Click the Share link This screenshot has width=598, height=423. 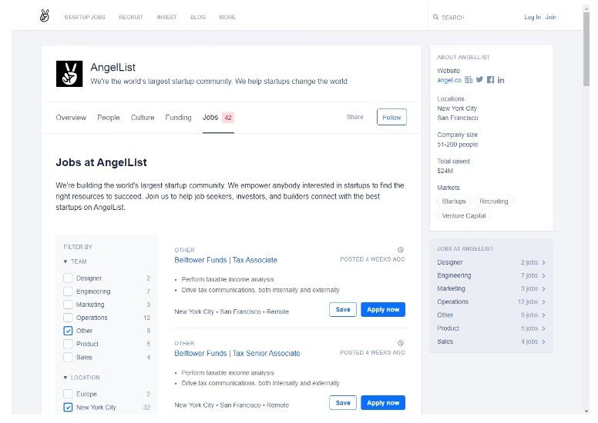tap(354, 117)
